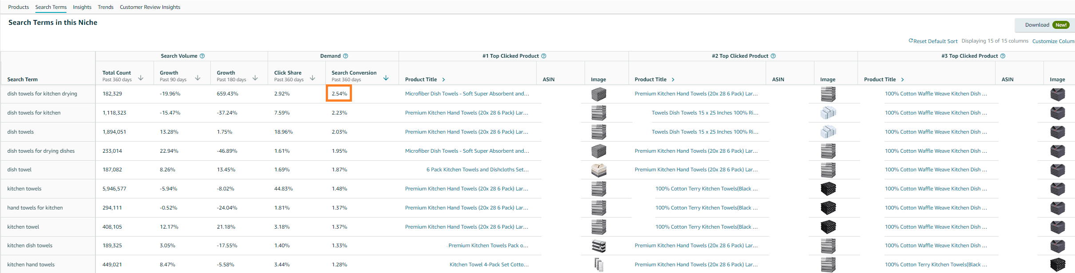Expand #2 Product Title column chevron
The height and width of the screenshot is (273, 1075).
point(673,79)
